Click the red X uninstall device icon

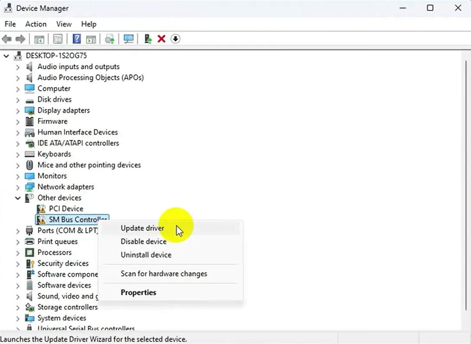point(162,39)
